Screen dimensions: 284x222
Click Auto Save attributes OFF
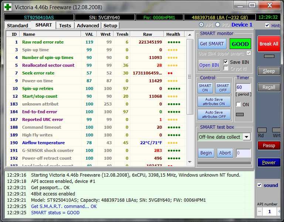pos(214,115)
